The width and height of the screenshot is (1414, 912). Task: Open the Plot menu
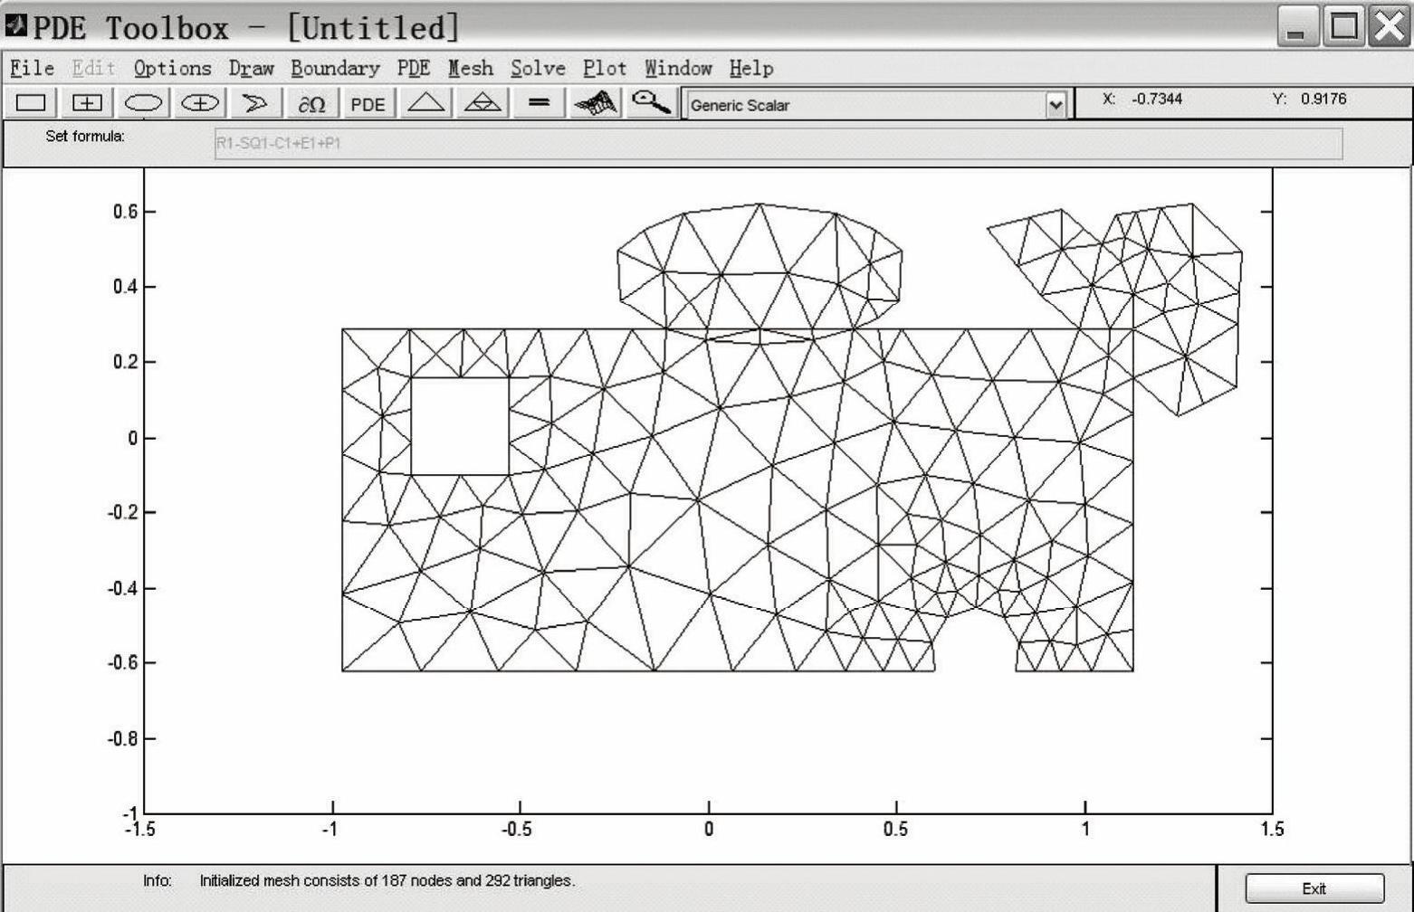[605, 69]
